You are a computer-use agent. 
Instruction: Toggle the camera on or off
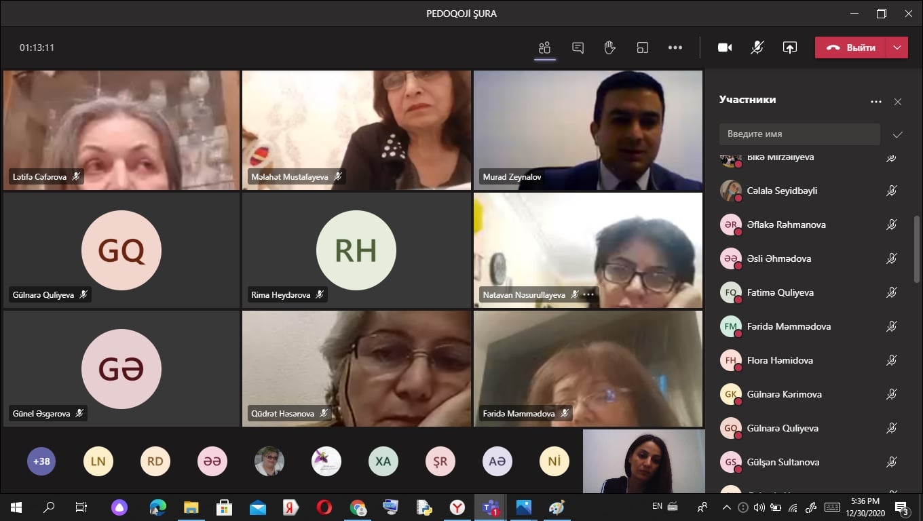[x=725, y=47]
